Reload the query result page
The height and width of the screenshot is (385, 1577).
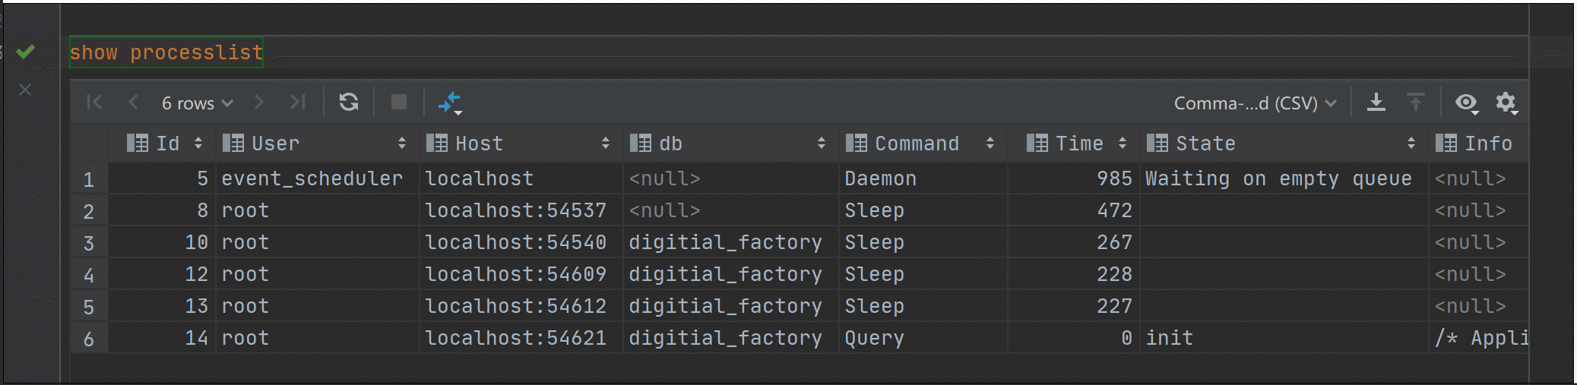coord(349,103)
